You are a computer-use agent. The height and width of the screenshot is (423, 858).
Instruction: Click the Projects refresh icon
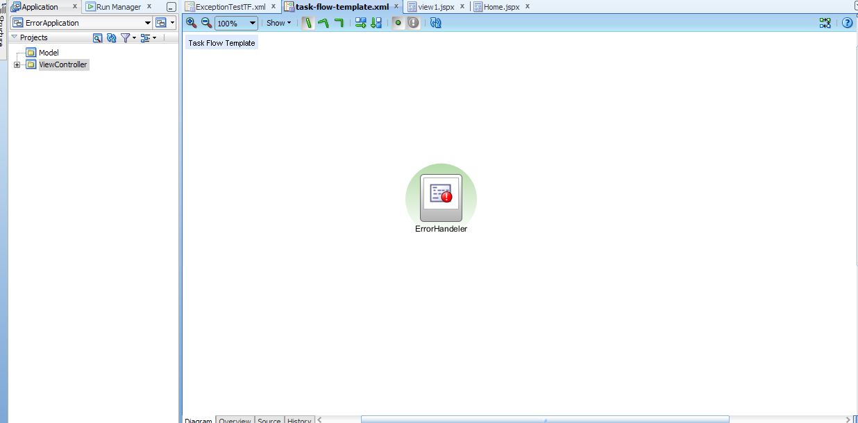click(x=111, y=37)
